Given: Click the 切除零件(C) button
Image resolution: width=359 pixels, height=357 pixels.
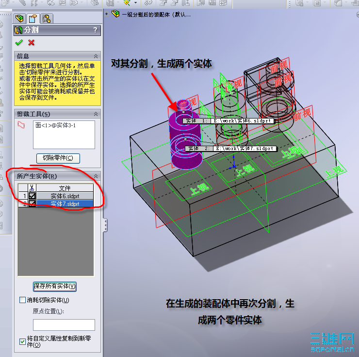Looking at the screenshot, I should pyautogui.click(x=58, y=158).
